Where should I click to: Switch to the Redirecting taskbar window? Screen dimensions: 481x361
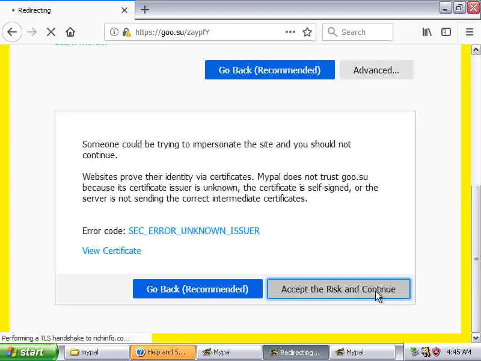pos(295,352)
